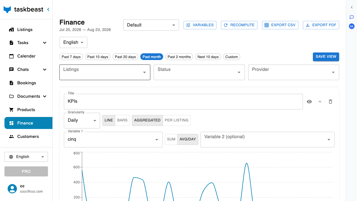Expand the Chats submenu chevron
Screen dimensions: 357x201
[45, 70]
